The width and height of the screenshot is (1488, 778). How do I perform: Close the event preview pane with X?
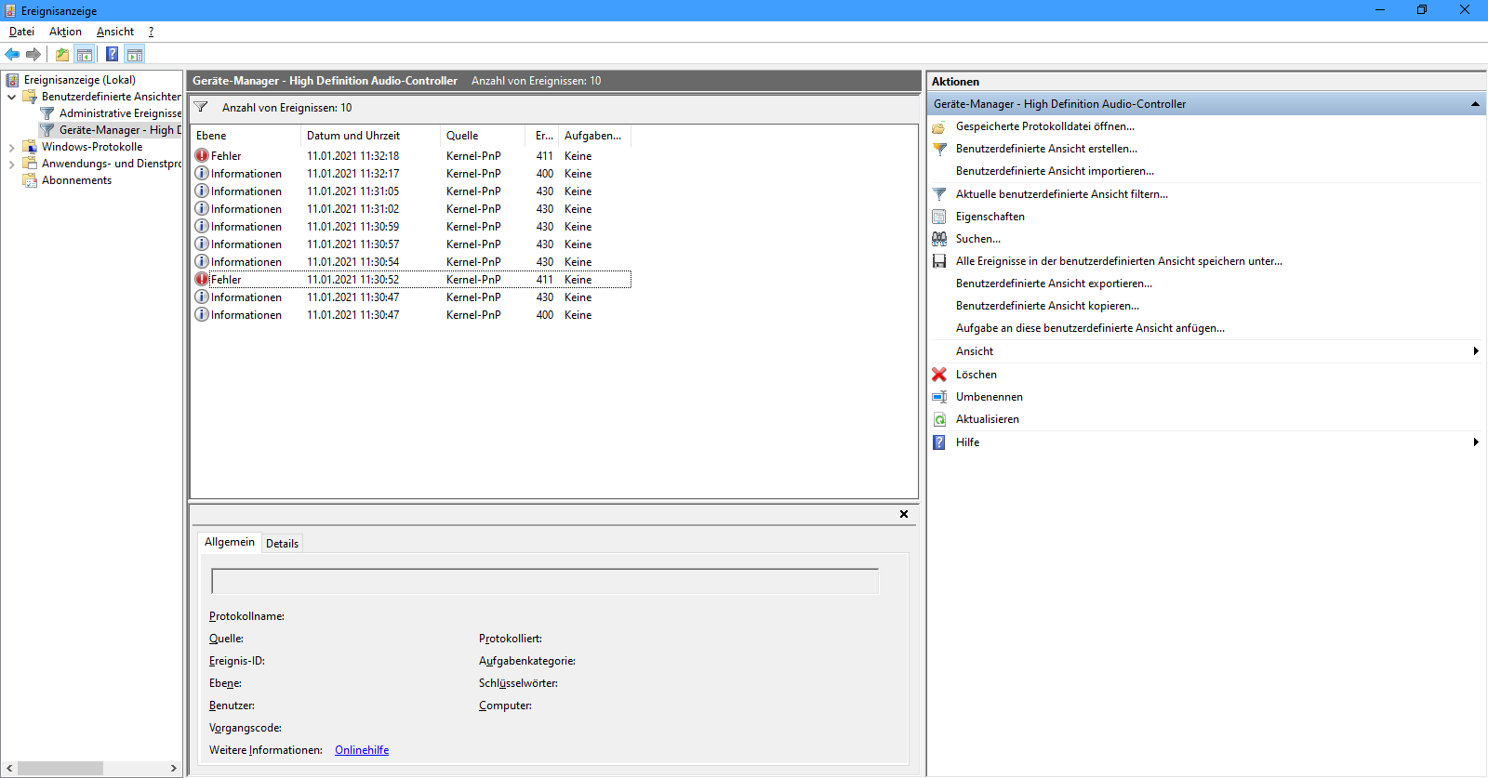(x=904, y=514)
